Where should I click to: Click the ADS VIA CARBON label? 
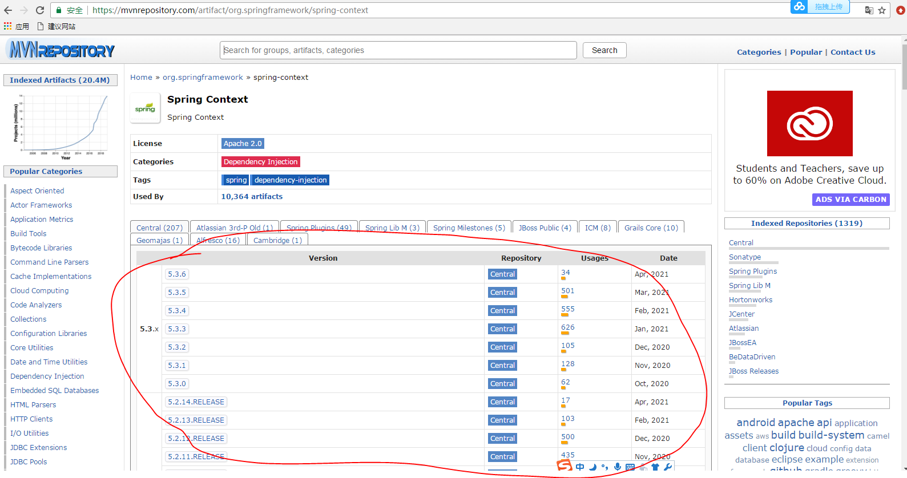point(850,199)
